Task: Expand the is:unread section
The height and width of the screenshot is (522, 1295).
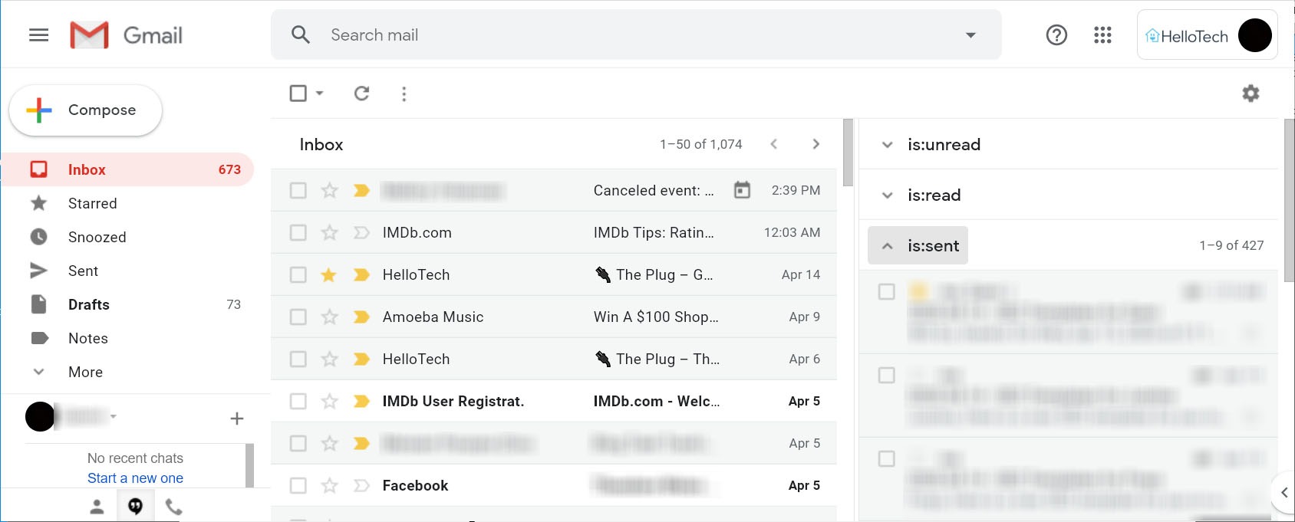Action: click(888, 145)
